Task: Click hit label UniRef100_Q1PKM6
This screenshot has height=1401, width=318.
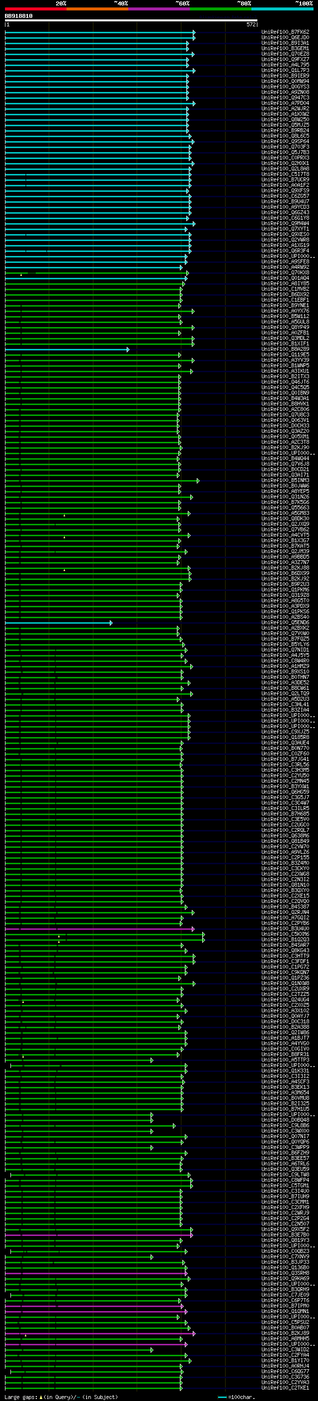Action: 285,589
